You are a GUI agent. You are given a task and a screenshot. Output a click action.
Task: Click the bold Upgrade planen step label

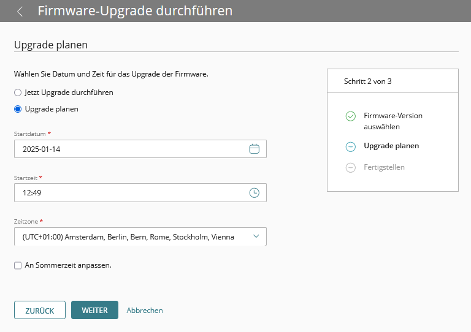[391, 146]
